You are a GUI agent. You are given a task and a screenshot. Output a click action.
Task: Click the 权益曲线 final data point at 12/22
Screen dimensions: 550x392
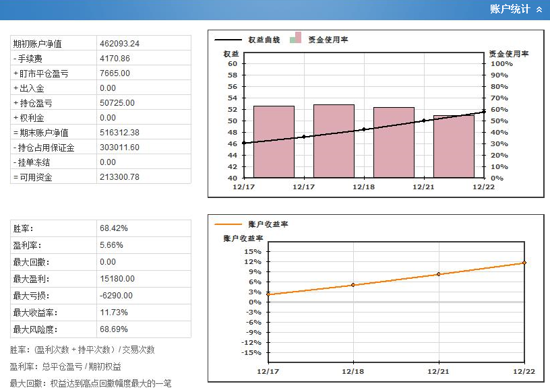(x=484, y=112)
